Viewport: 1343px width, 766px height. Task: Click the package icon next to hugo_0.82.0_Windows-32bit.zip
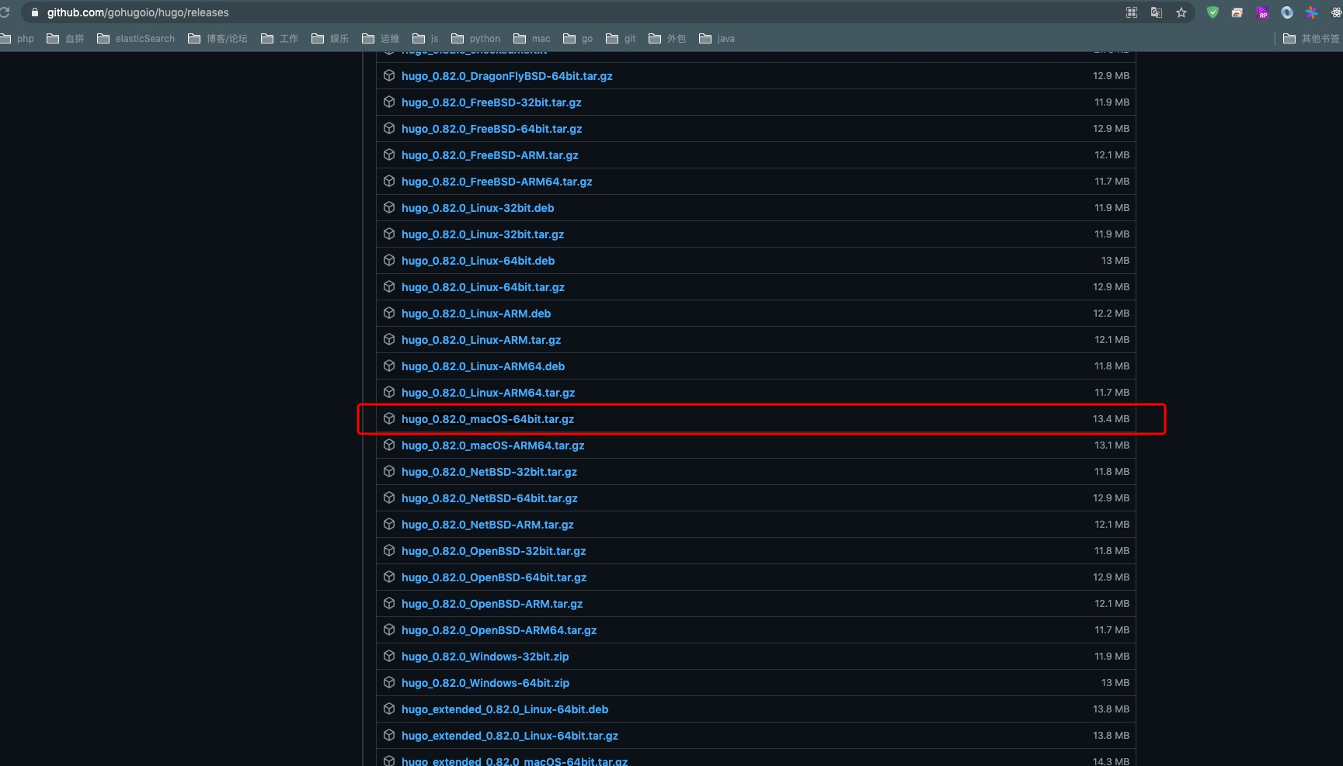389,656
